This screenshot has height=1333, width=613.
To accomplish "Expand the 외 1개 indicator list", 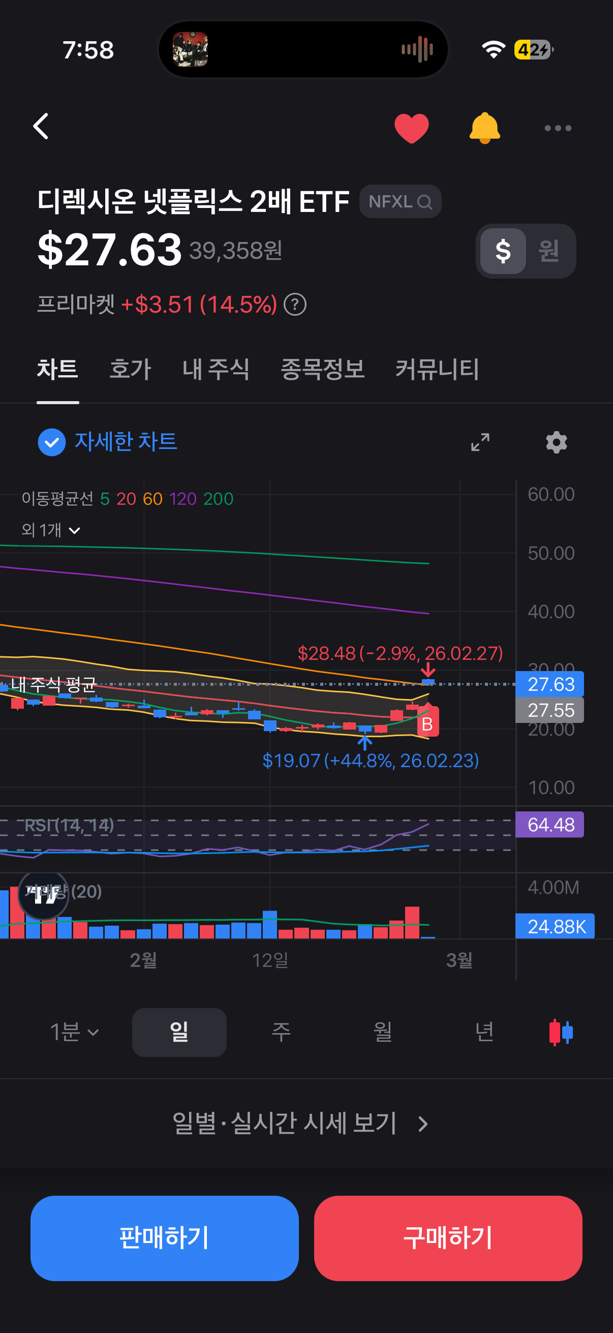I will point(51,530).
